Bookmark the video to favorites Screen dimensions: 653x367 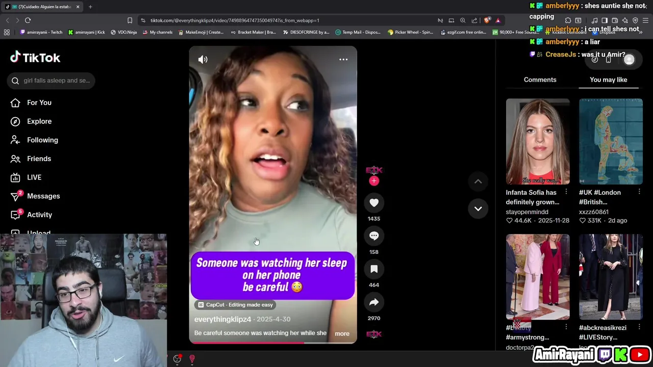click(x=374, y=269)
